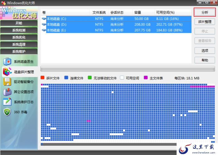Click the 184.83 GB (88%) free space cell
This screenshot has width=218, height=155.
(169, 30)
